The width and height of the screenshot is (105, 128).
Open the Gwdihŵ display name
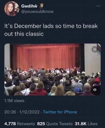click(x=29, y=6)
